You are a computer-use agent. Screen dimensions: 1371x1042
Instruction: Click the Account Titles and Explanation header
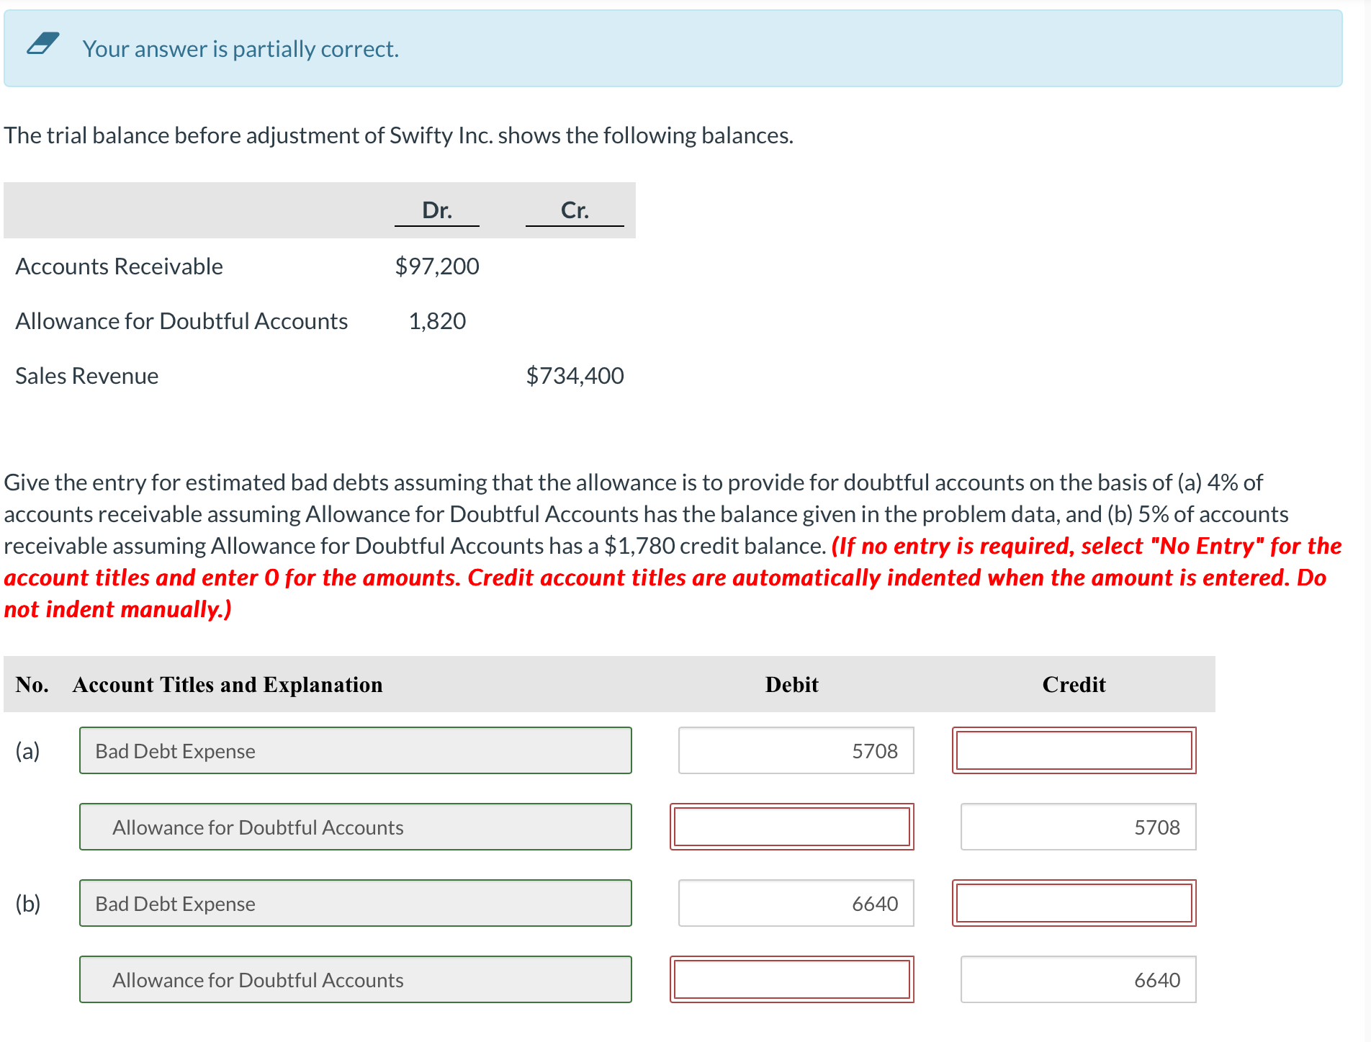tap(226, 684)
